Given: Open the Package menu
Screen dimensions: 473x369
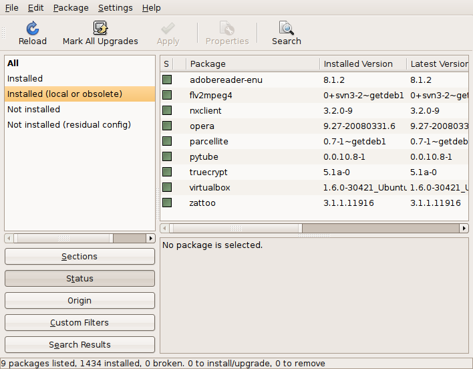Looking at the screenshot, I should tap(71, 8).
